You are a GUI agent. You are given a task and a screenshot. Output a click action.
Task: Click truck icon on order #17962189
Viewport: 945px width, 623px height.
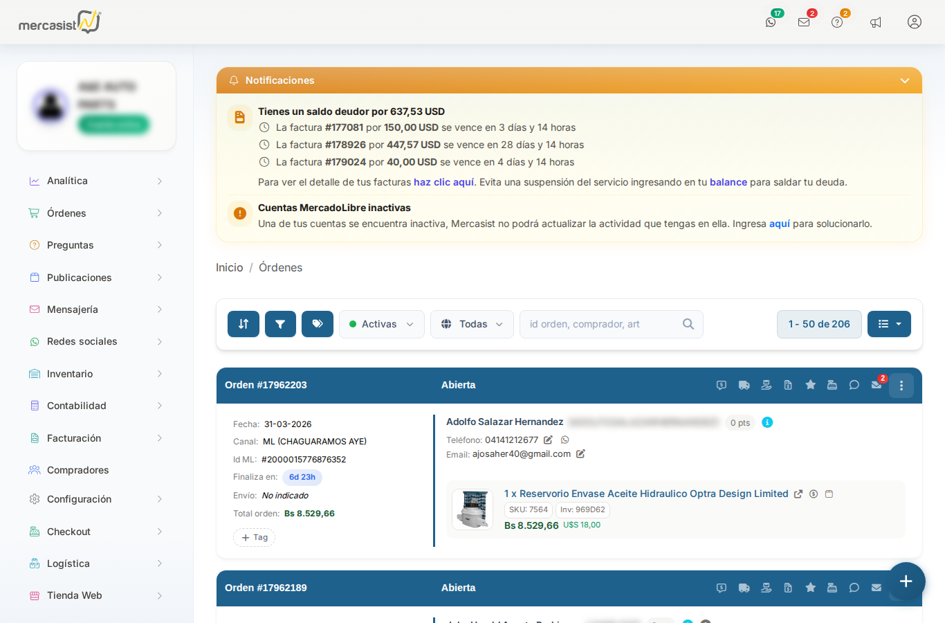(744, 588)
